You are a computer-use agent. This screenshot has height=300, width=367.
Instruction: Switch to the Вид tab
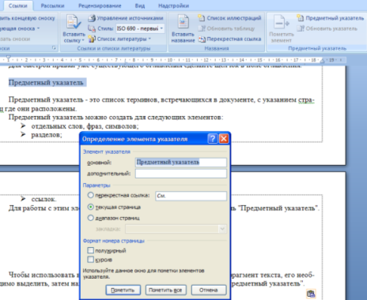pyautogui.click(x=140, y=6)
